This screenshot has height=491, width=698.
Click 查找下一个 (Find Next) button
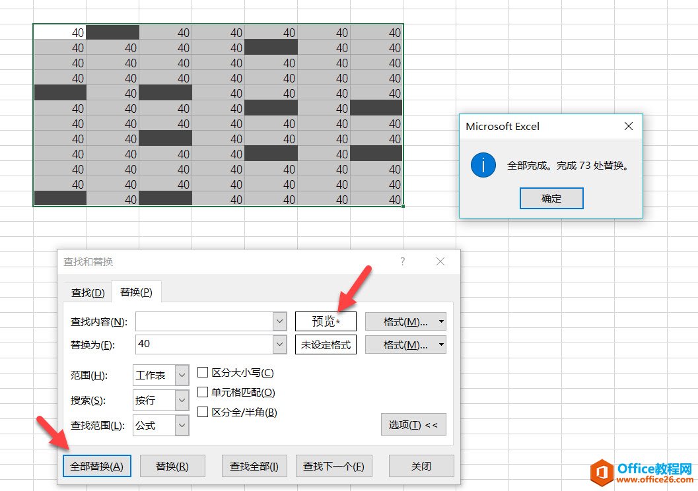(x=333, y=466)
